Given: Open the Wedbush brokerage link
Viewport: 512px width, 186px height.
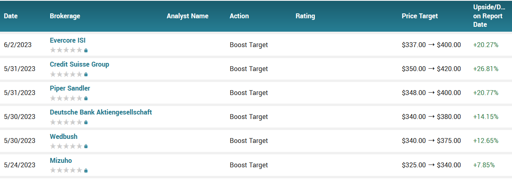Looking at the screenshot, I should pyautogui.click(x=64, y=136).
